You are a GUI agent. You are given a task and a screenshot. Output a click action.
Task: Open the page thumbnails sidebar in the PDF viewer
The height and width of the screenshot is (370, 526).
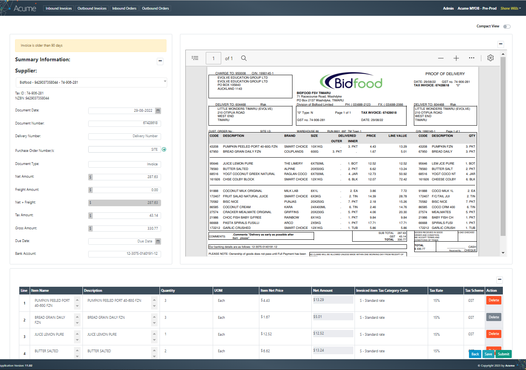(x=195, y=58)
